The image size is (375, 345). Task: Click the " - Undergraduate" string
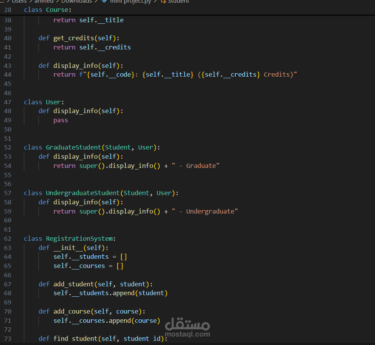coord(205,212)
